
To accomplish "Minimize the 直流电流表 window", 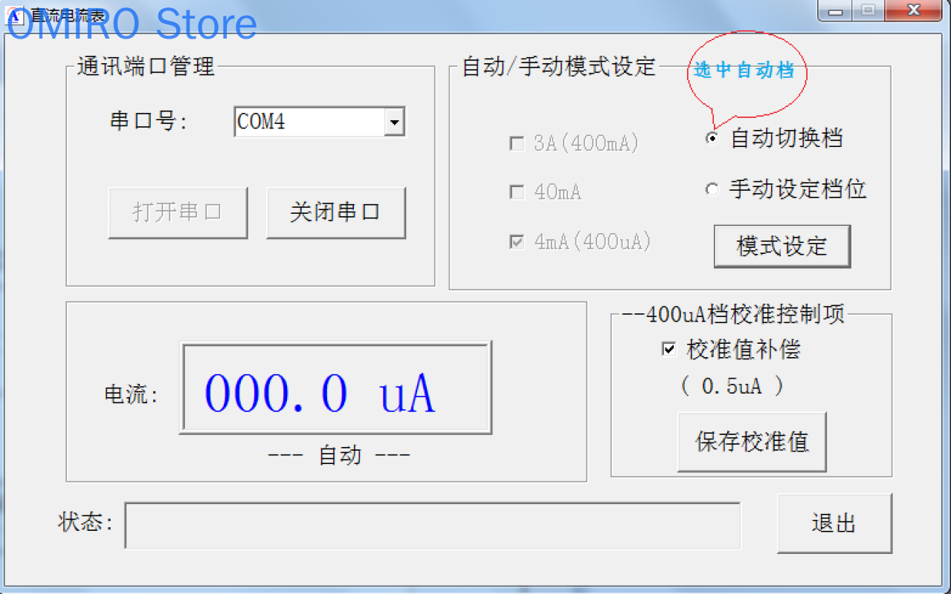I will [x=836, y=10].
